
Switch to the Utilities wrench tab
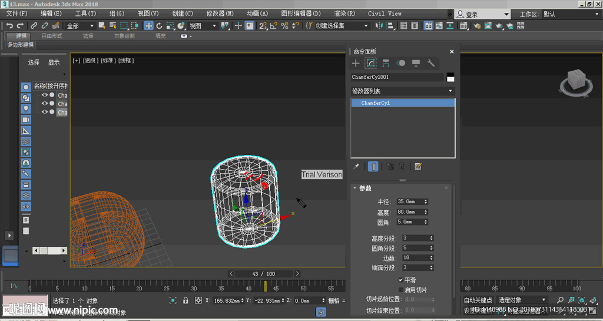coord(430,63)
